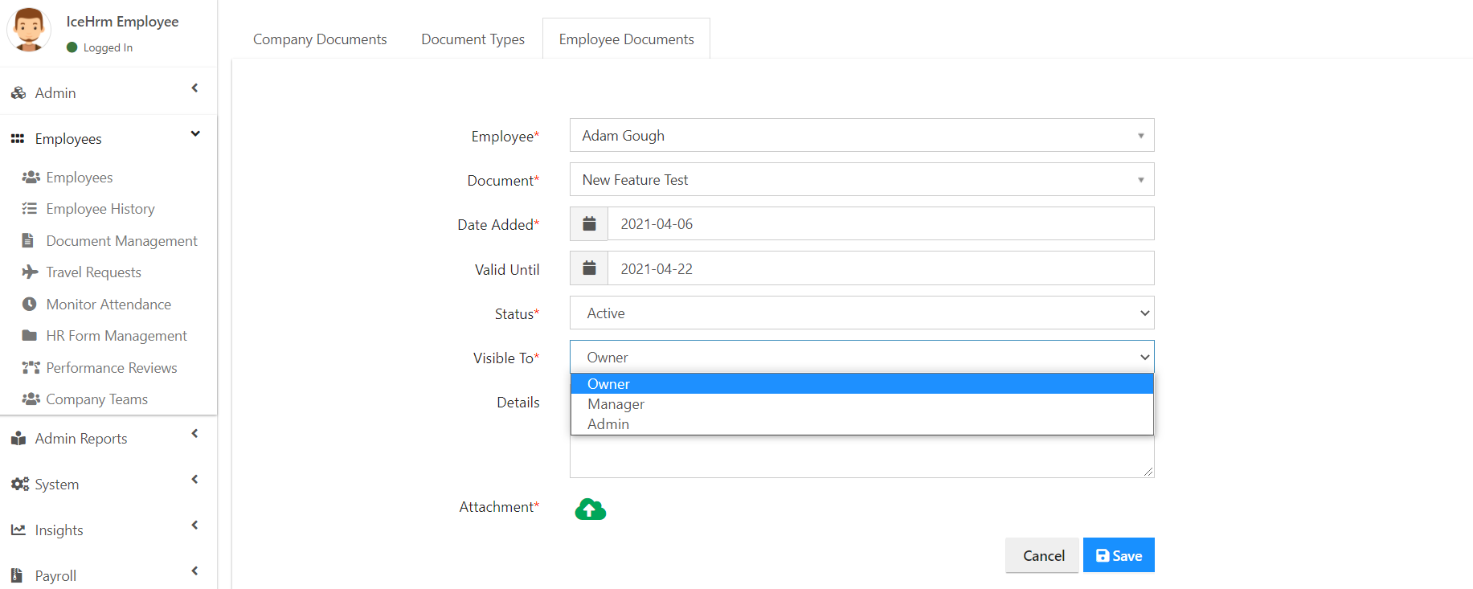The height and width of the screenshot is (589, 1473).
Task: Click the employee avatar picture
Action: click(29, 30)
